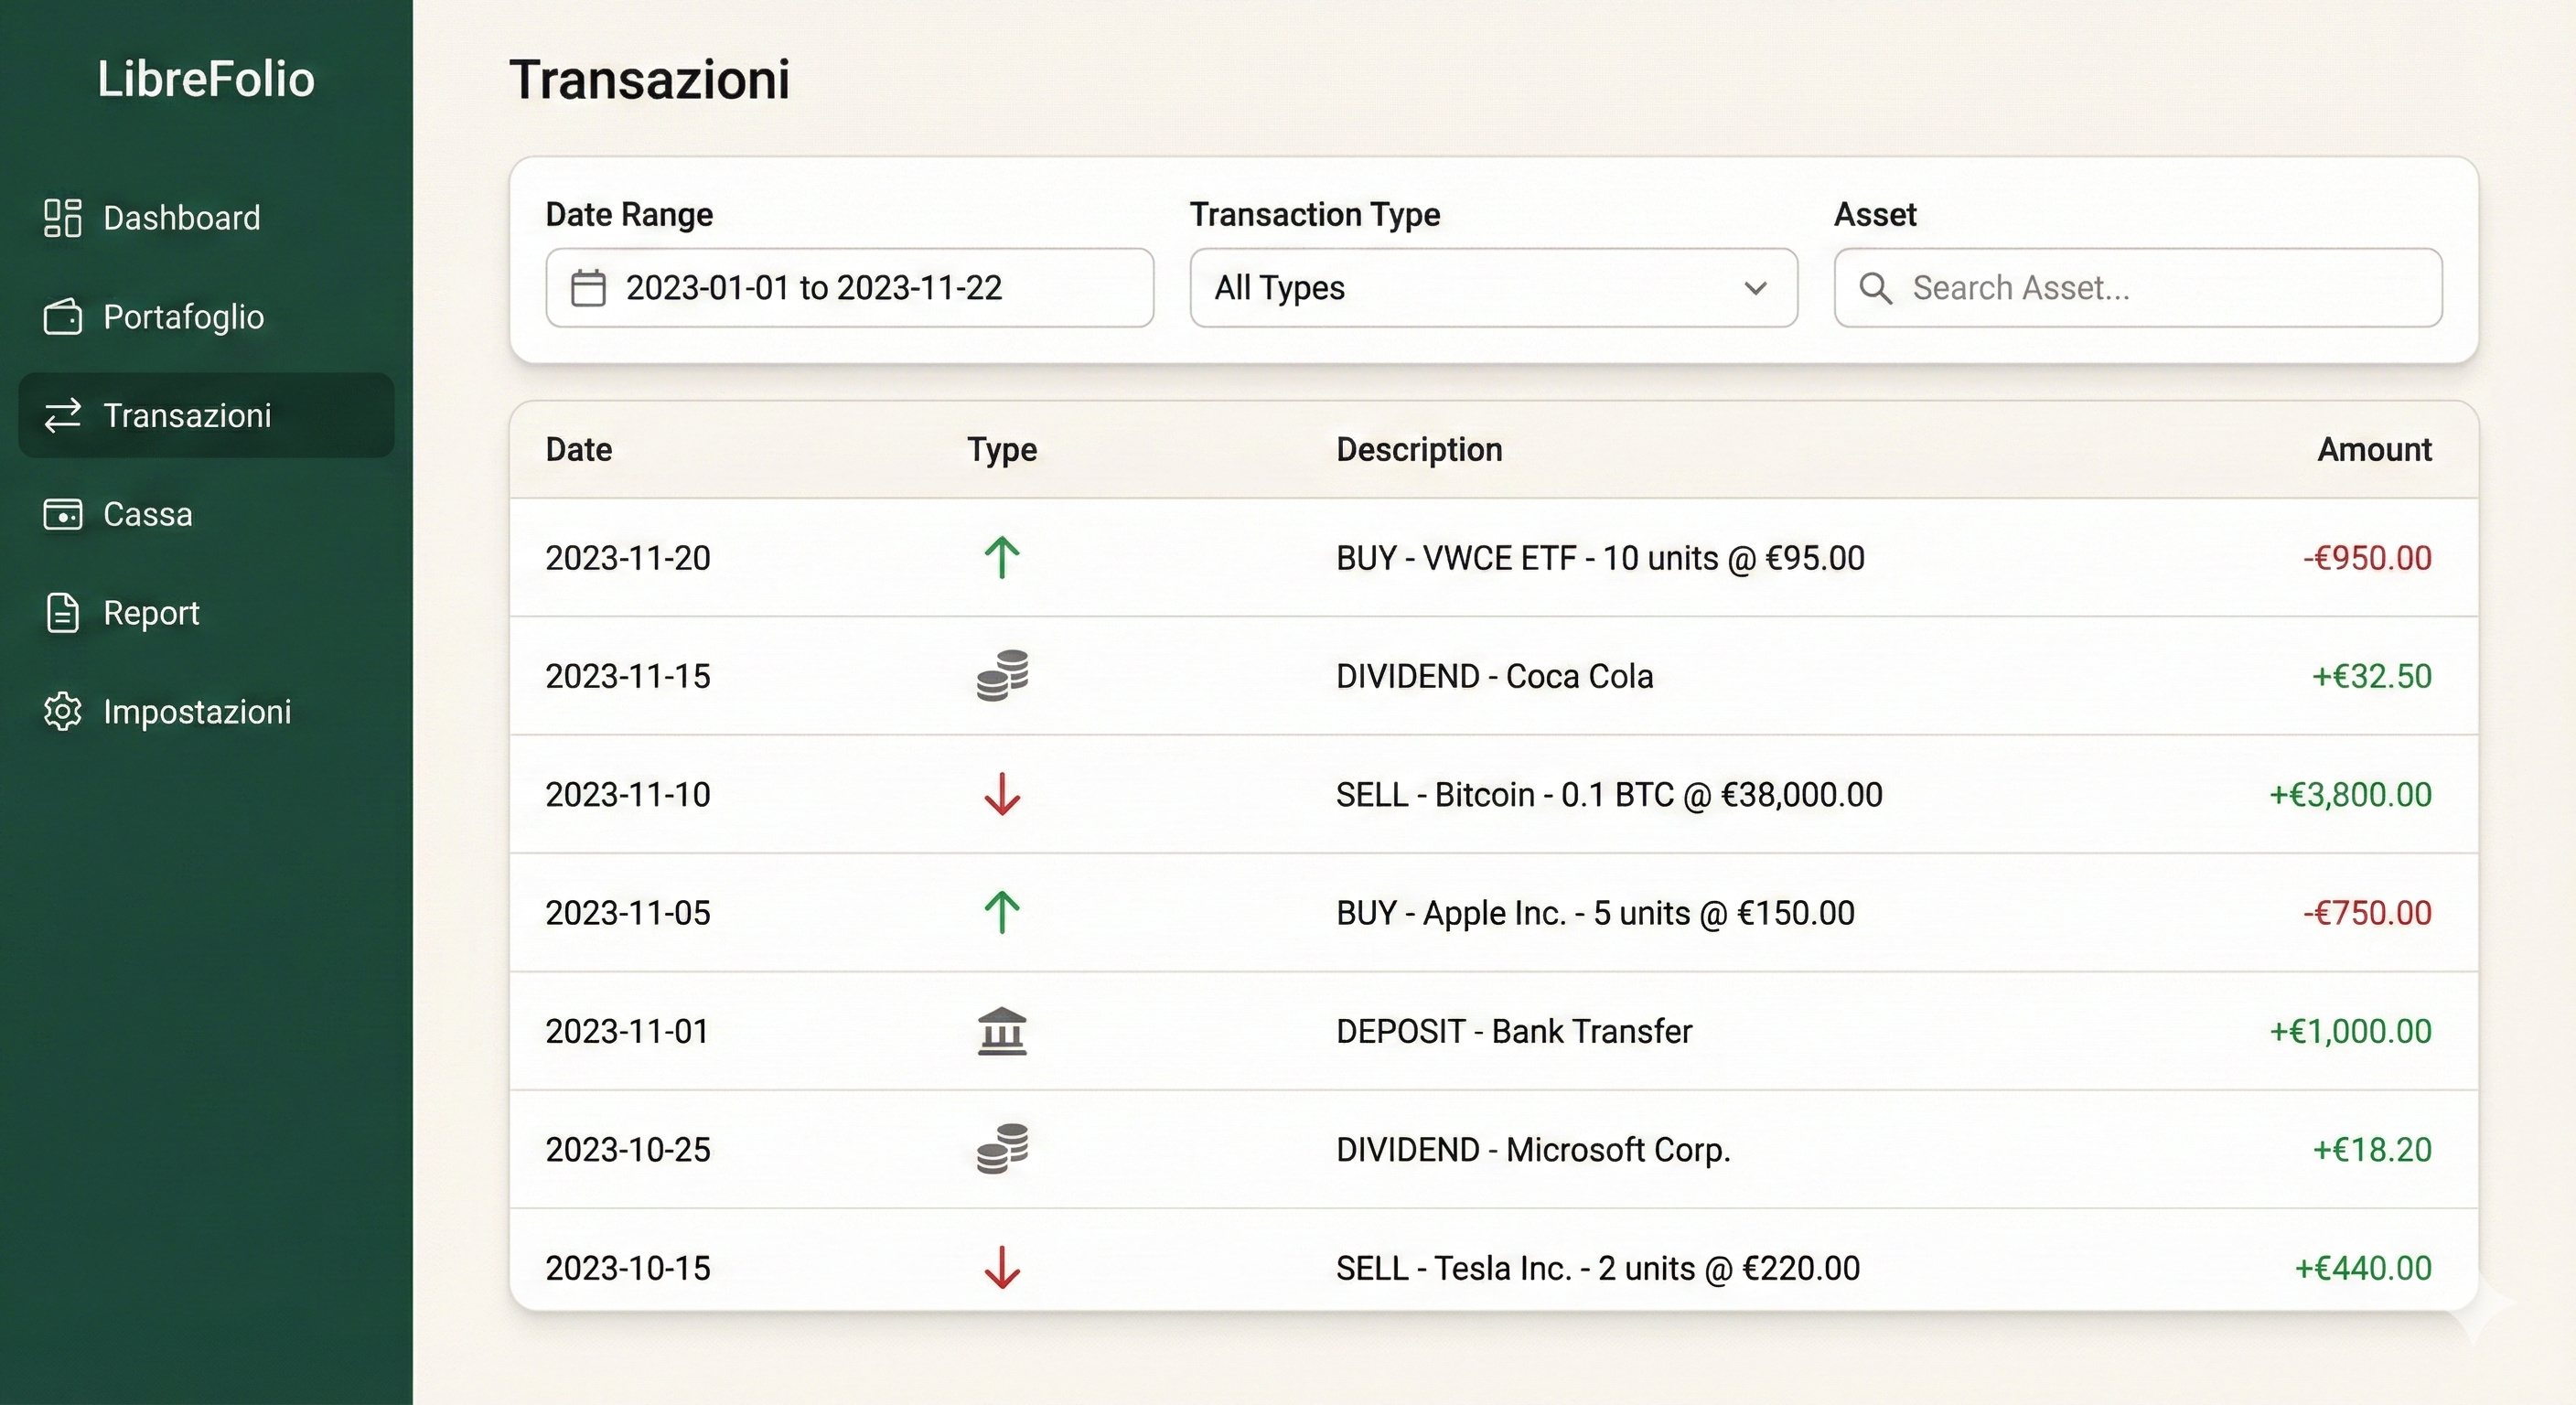The height and width of the screenshot is (1405, 2576).
Task: Click the LibreFolio logo title
Action: pos(206,79)
